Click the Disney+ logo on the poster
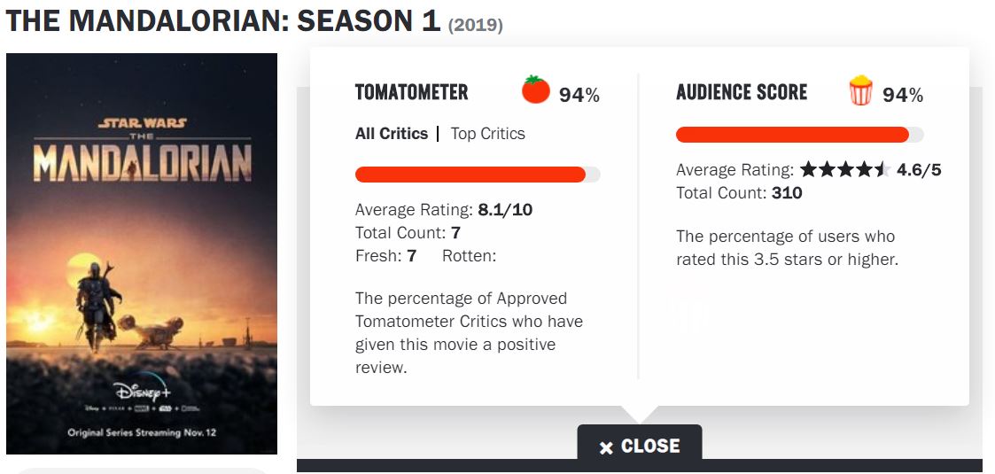Screen dimensions: 995x474 point(142,391)
